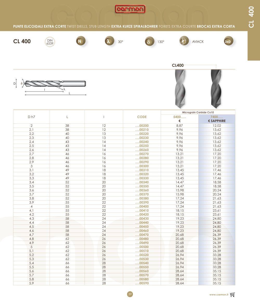
Task: Click the uncoated CL400 drill image
Action: point(180,89)
